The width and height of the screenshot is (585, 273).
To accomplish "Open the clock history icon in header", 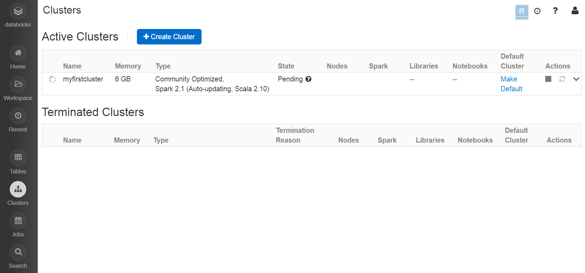I will pos(538,11).
